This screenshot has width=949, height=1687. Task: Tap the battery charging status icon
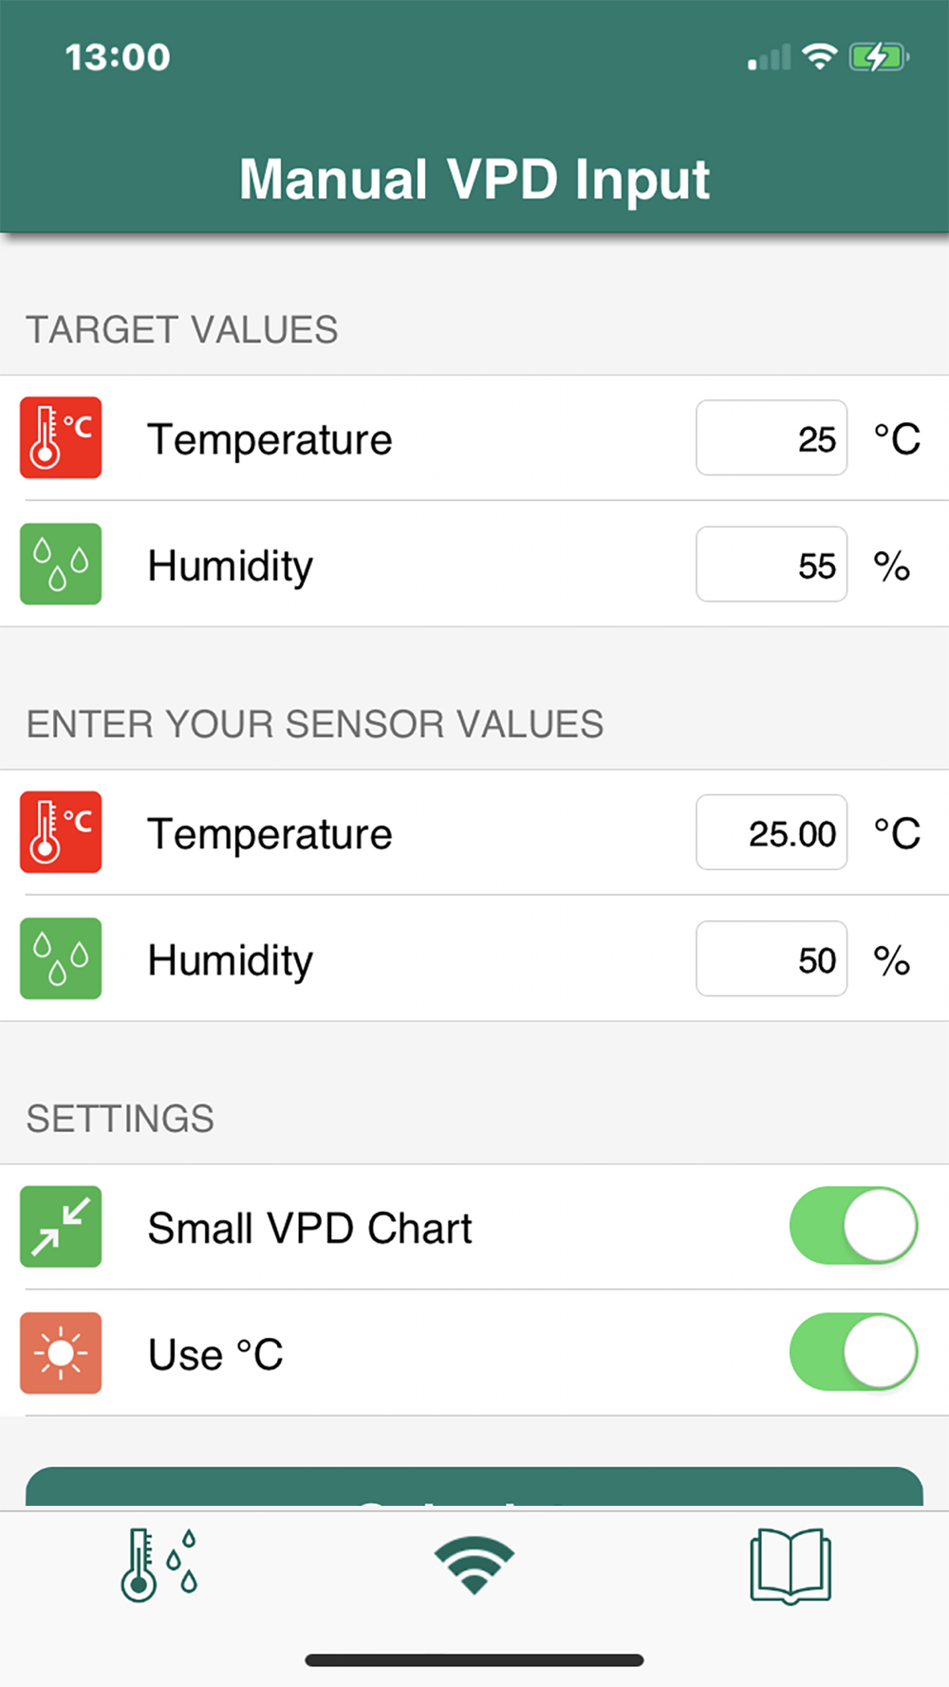pos(880,58)
